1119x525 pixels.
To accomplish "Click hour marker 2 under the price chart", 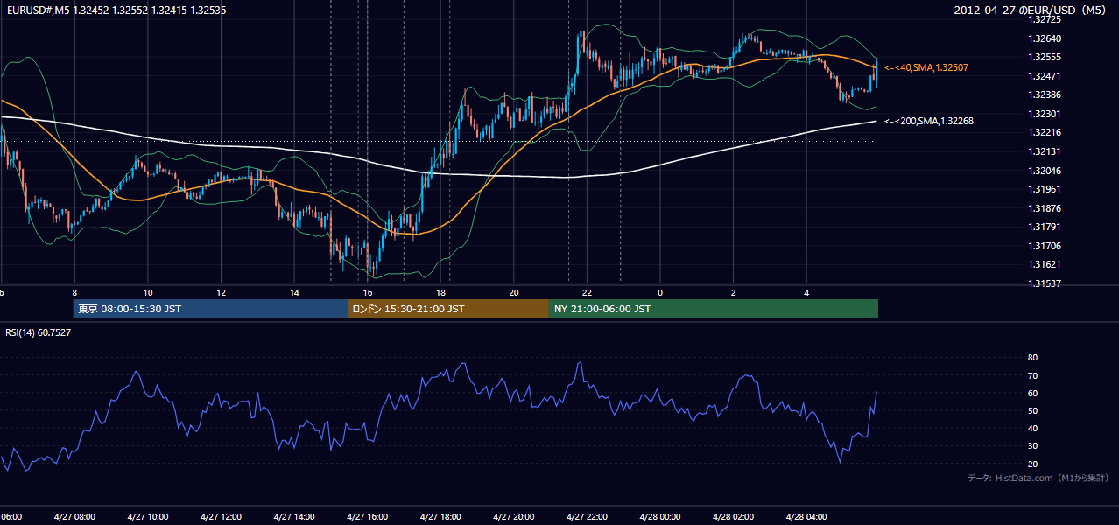I will 733,292.
